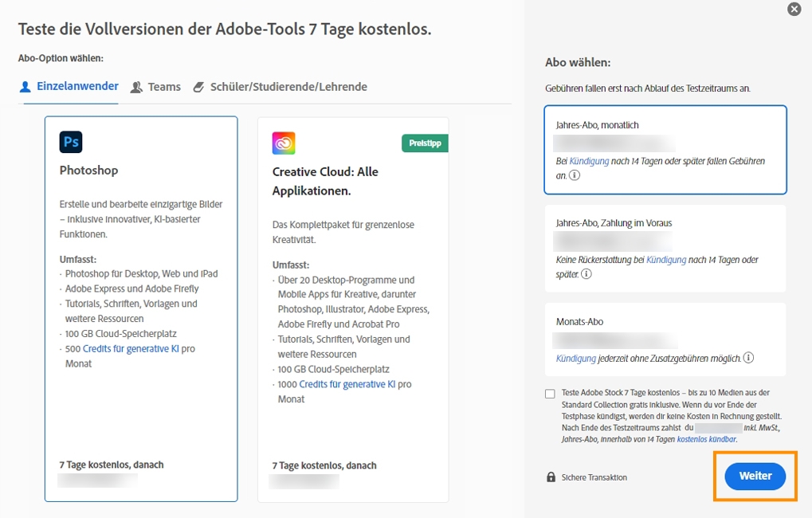Choose Jahres-Abo, Zahlung im Voraus plan
The width and height of the screenshot is (812, 518).
coord(665,248)
